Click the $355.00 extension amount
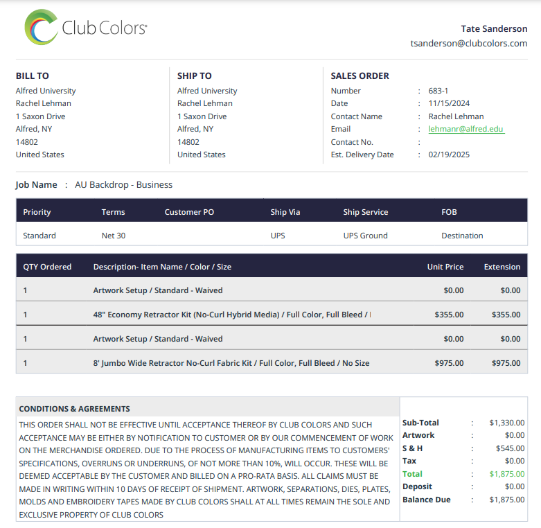 [506, 315]
